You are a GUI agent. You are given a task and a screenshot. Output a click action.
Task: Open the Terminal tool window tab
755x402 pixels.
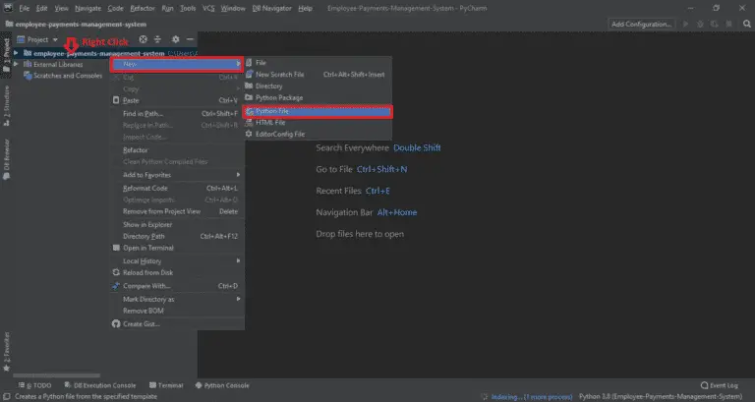click(x=166, y=385)
